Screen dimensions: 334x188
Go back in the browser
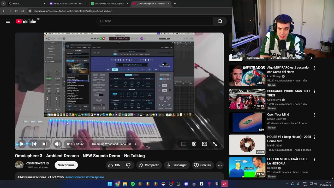4,11
